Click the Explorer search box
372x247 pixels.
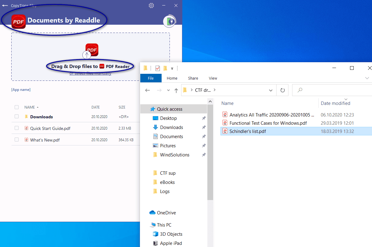[332, 90]
